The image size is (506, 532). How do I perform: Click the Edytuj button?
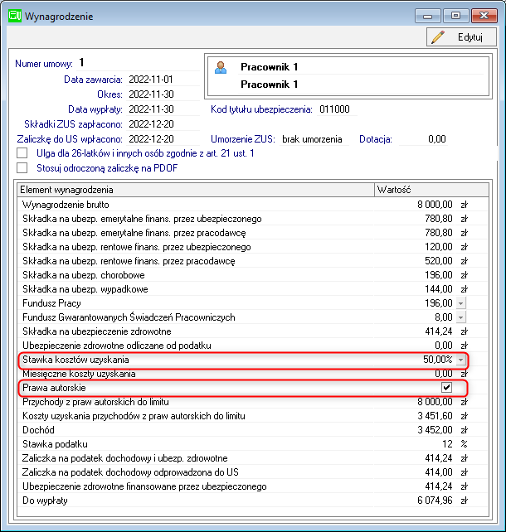click(x=461, y=37)
